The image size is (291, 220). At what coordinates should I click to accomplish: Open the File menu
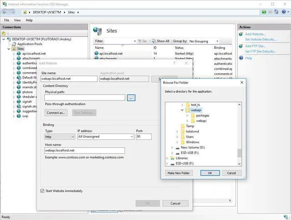[7, 20]
